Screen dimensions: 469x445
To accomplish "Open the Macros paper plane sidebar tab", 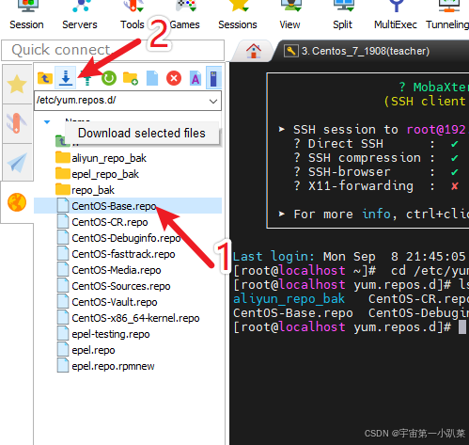I will click(x=17, y=162).
